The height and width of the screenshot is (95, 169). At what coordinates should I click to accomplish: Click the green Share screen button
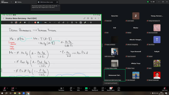tap(86, 89)
